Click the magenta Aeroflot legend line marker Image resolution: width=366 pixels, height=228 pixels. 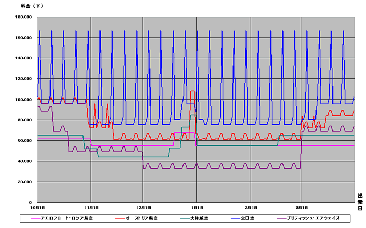pos(36,218)
